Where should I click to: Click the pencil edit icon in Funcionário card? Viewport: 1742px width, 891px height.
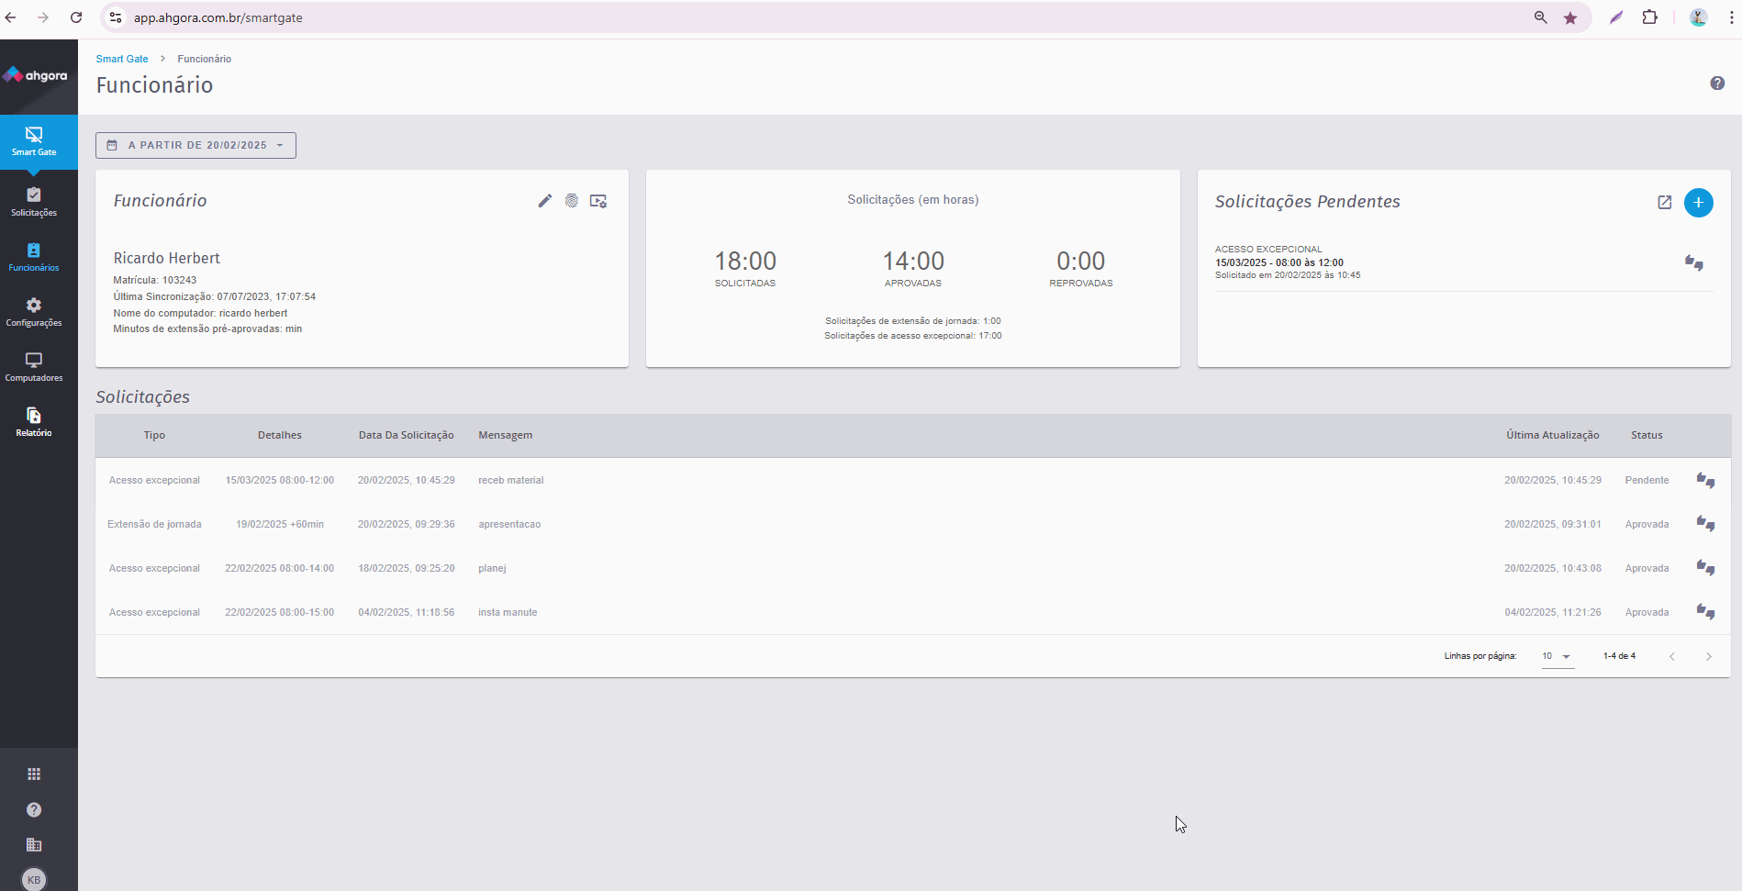(x=545, y=201)
